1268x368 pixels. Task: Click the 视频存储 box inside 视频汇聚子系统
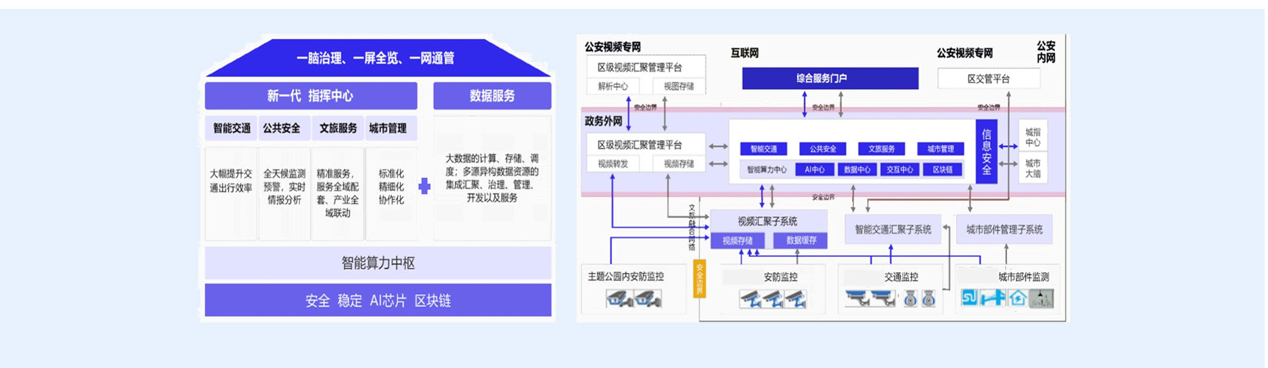737,240
